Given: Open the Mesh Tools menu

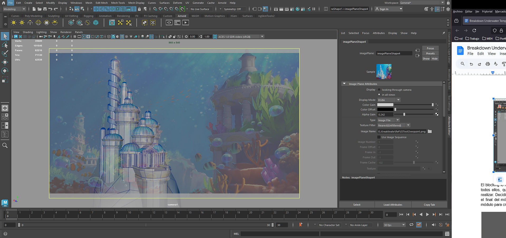Looking at the screenshot, I should click(118, 3).
